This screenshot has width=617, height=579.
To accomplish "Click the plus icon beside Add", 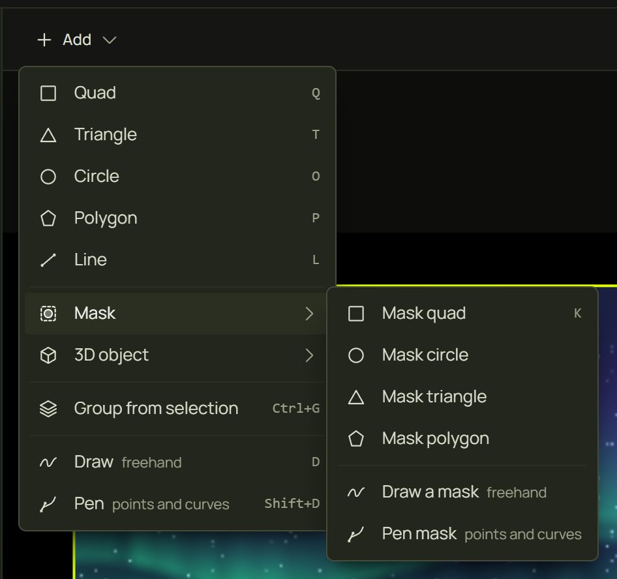I will pyautogui.click(x=44, y=40).
